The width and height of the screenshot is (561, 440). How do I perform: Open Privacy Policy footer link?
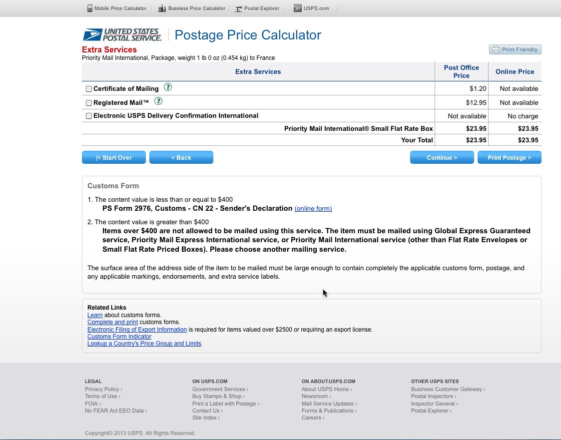tap(103, 389)
